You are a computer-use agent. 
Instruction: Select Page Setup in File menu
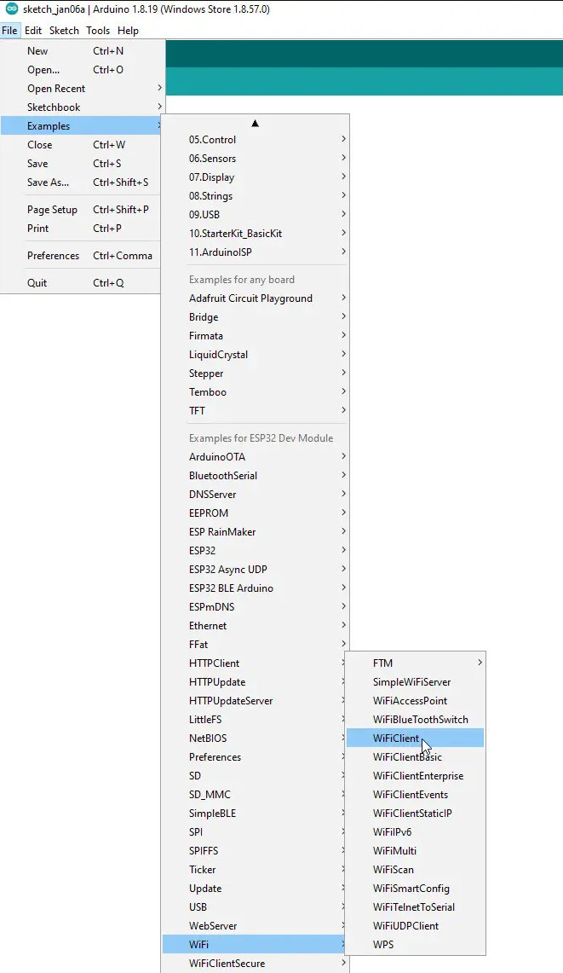click(52, 210)
